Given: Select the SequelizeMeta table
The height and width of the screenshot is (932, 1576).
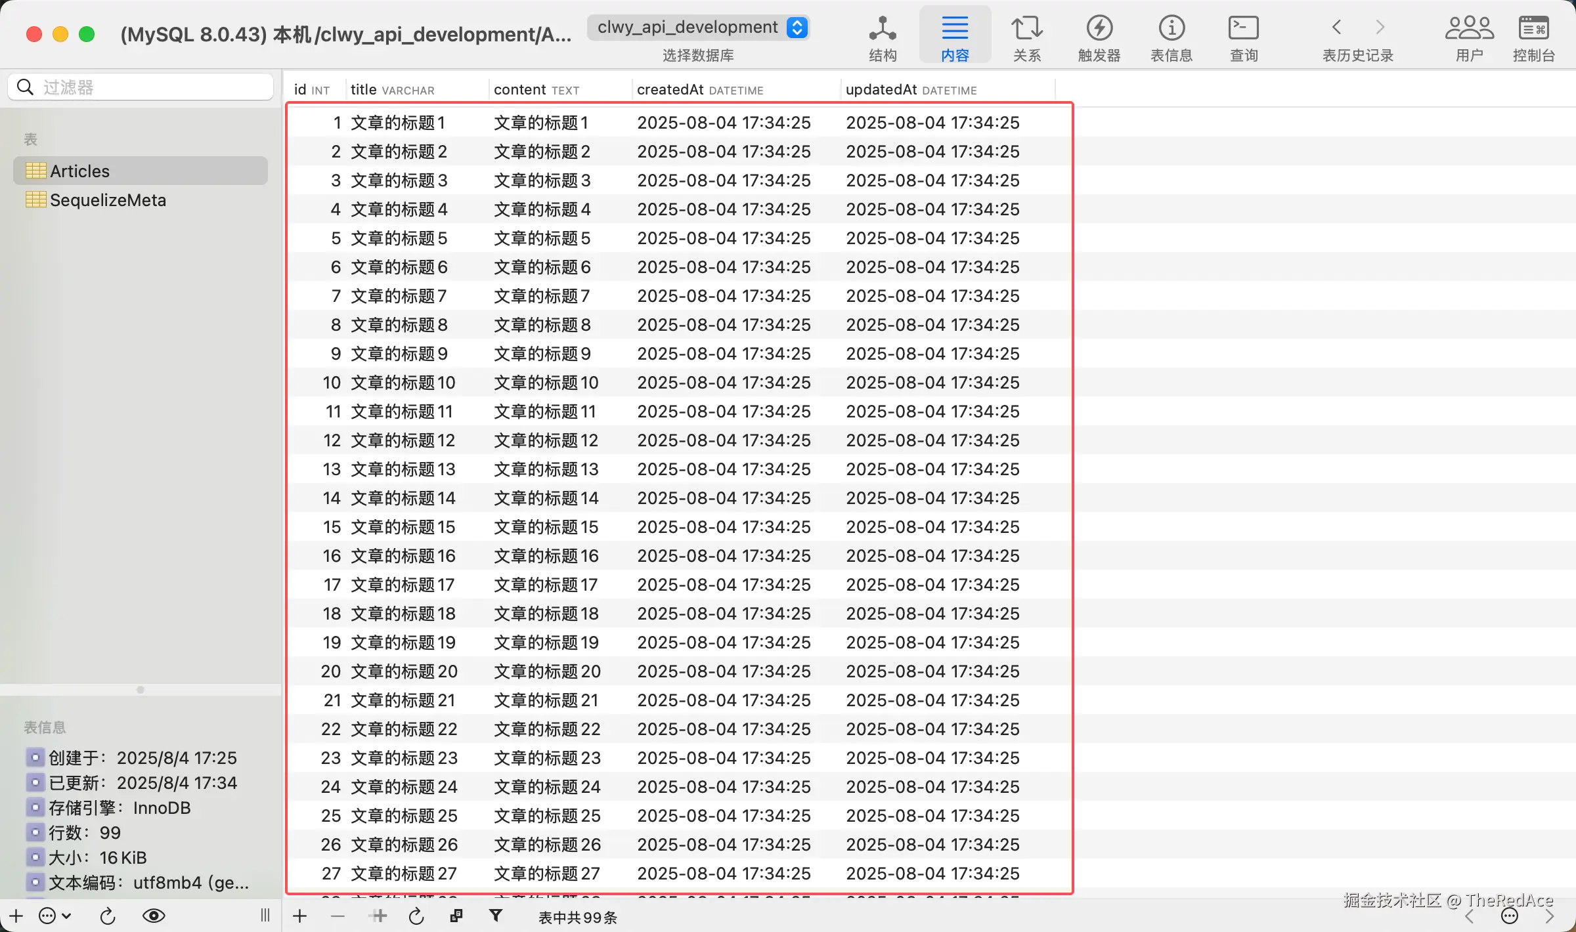Looking at the screenshot, I should coord(108,200).
